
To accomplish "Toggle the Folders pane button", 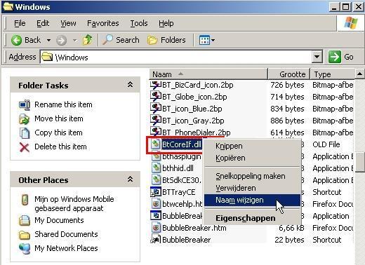I will 166,40.
